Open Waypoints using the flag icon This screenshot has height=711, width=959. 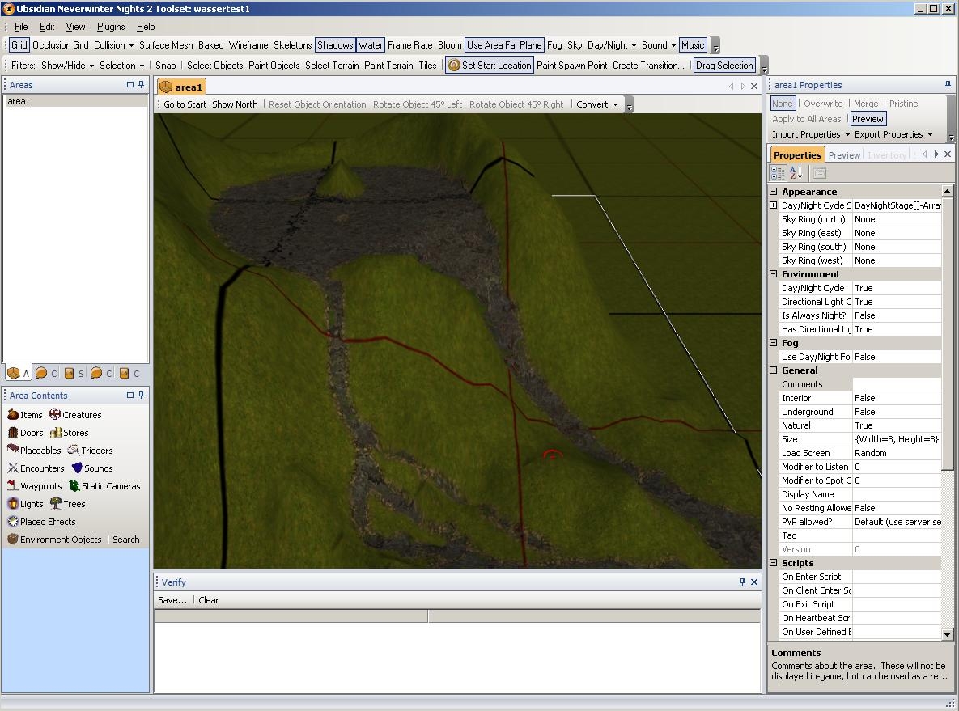point(13,486)
